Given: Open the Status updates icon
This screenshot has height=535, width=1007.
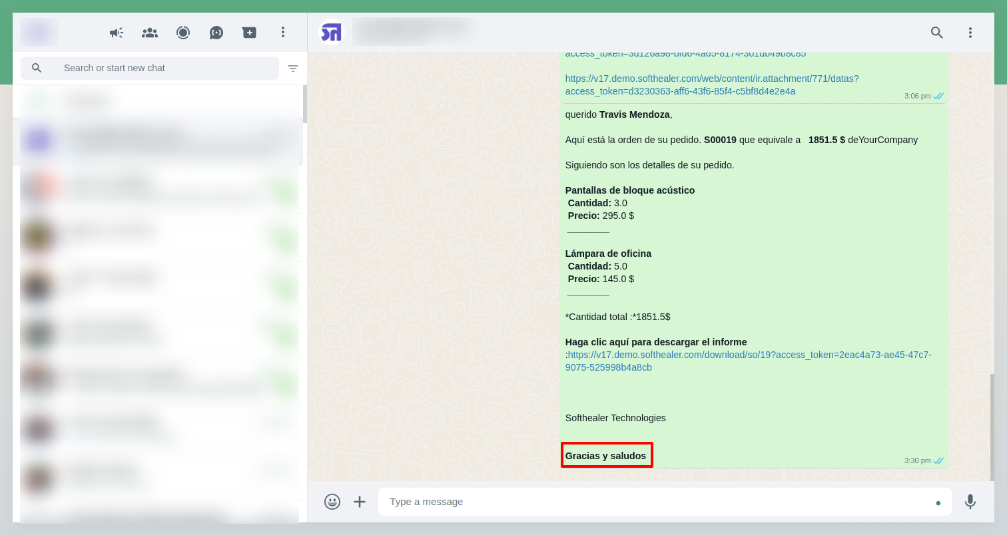Looking at the screenshot, I should tap(183, 32).
